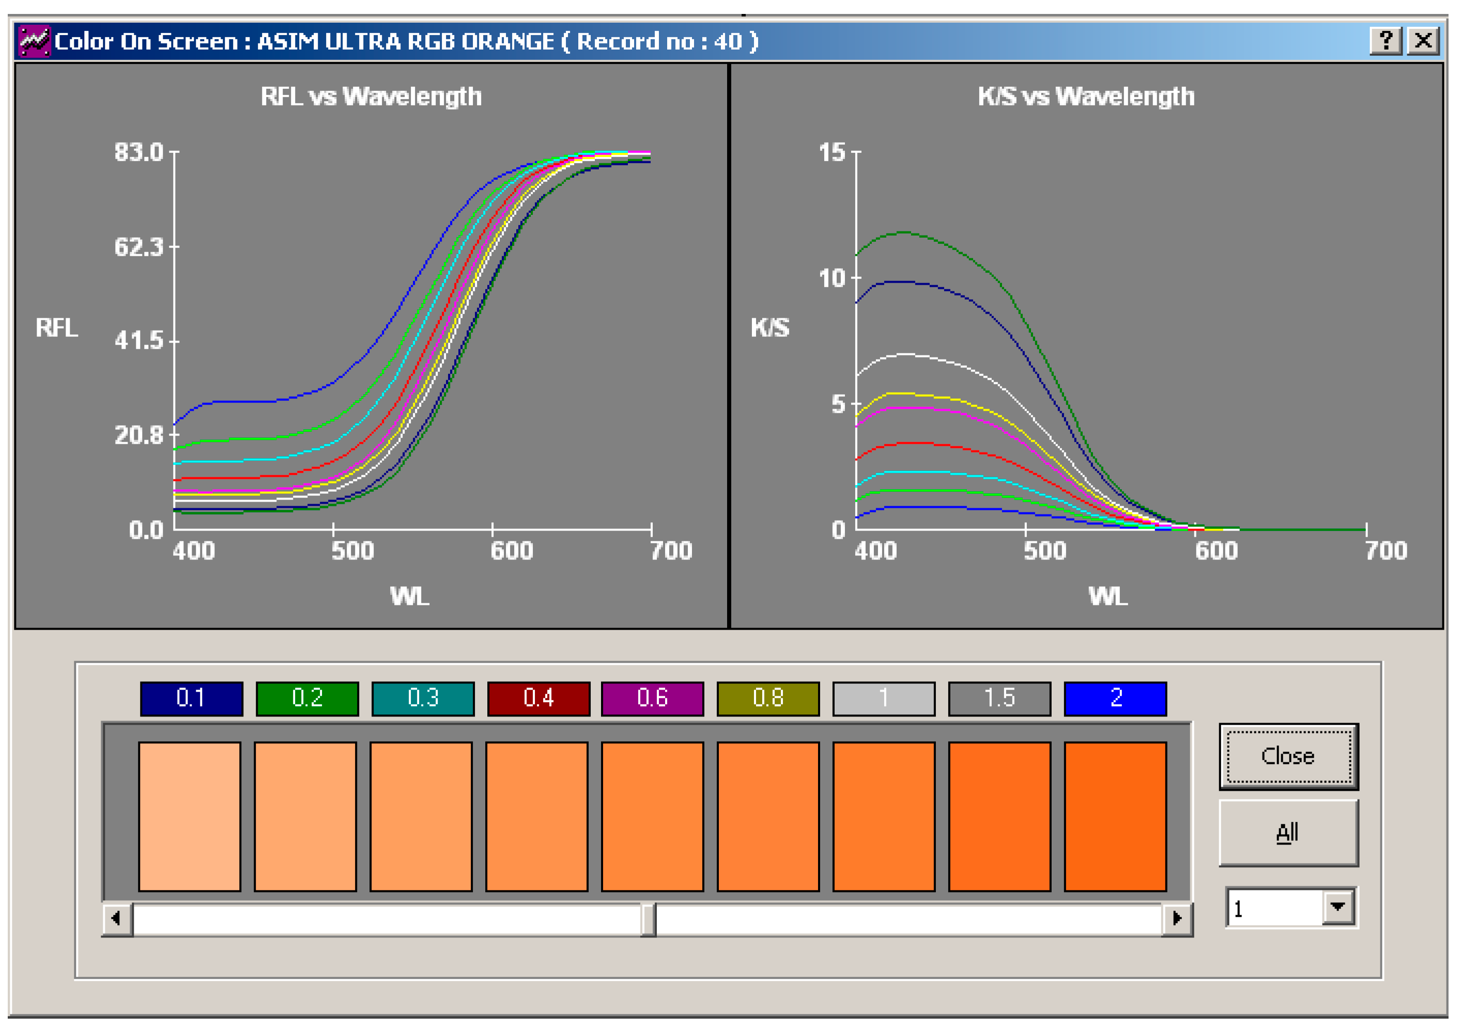Click the left scroll arrow
Screen dimensions: 1463x1030
tap(117, 918)
